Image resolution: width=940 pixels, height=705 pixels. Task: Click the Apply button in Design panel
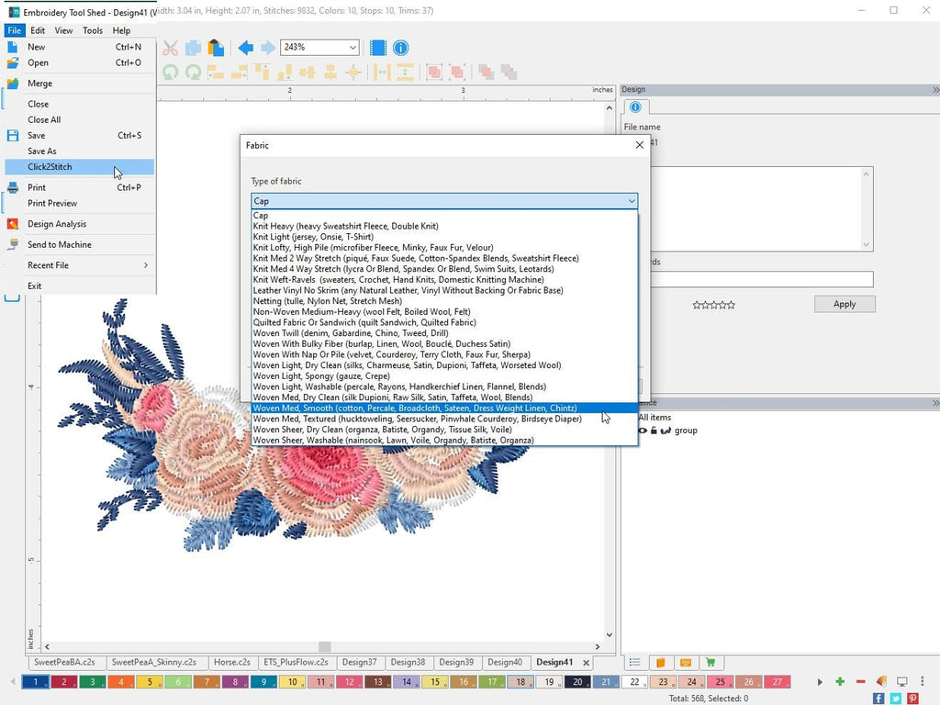[845, 304]
